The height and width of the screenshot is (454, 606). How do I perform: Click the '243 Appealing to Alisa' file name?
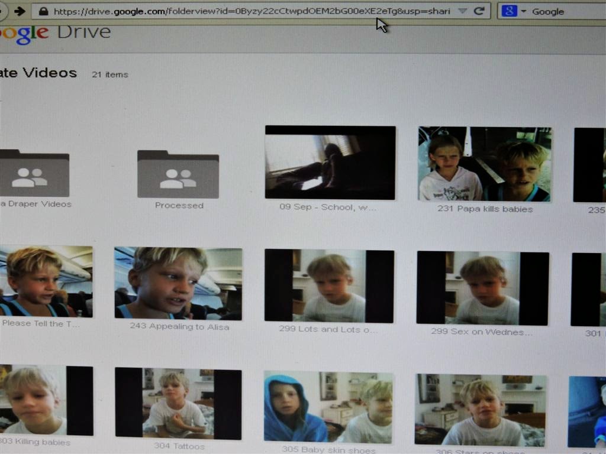click(x=180, y=327)
